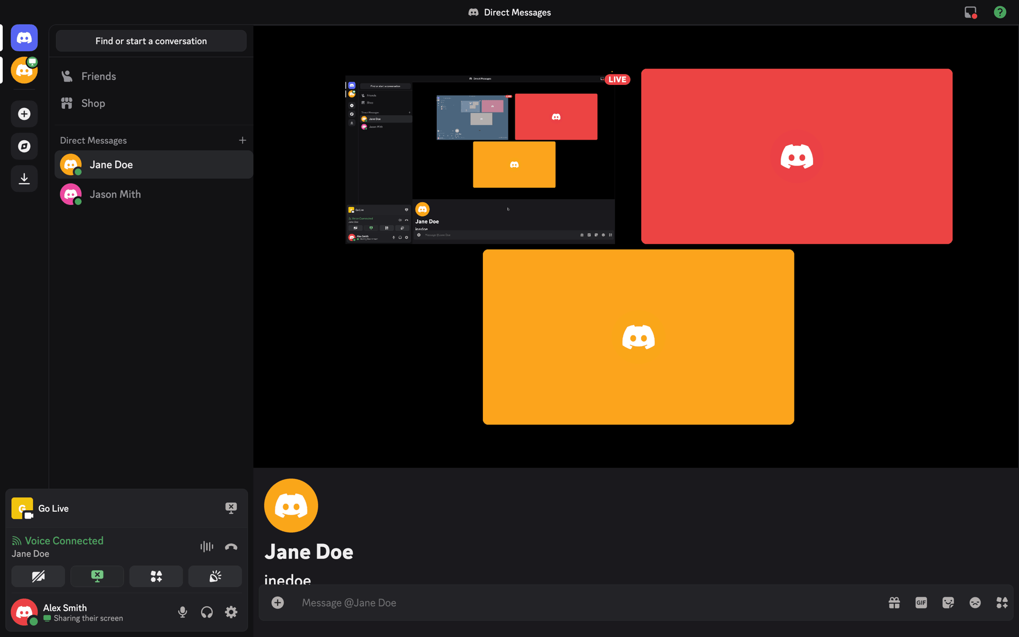The width and height of the screenshot is (1019, 637).
Task: Disconnect from voice call
Action: tap(231, 546)
